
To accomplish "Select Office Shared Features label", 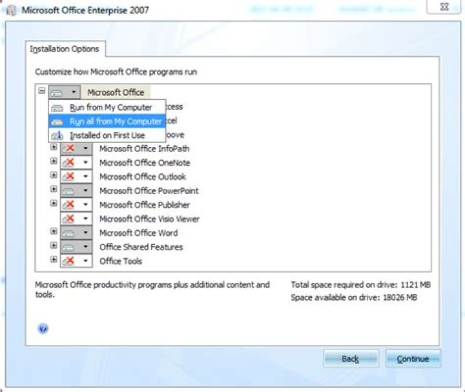I will [141, 247].
